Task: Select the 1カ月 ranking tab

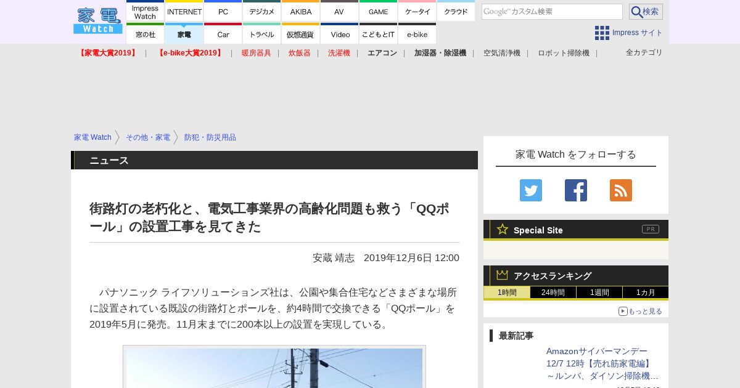Action: (646, 293)
